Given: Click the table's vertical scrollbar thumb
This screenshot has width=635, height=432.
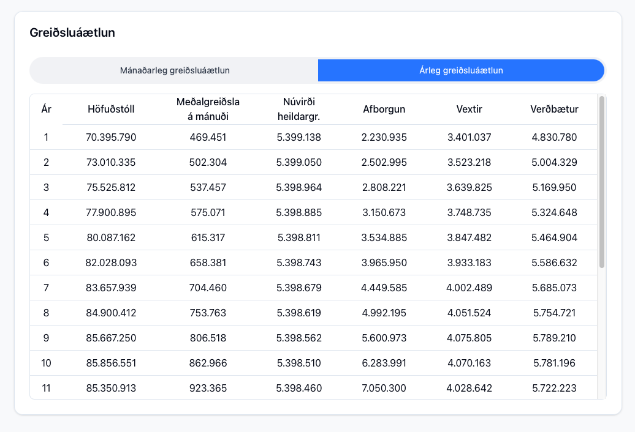Looking at the screenshot, I should 602,182.
